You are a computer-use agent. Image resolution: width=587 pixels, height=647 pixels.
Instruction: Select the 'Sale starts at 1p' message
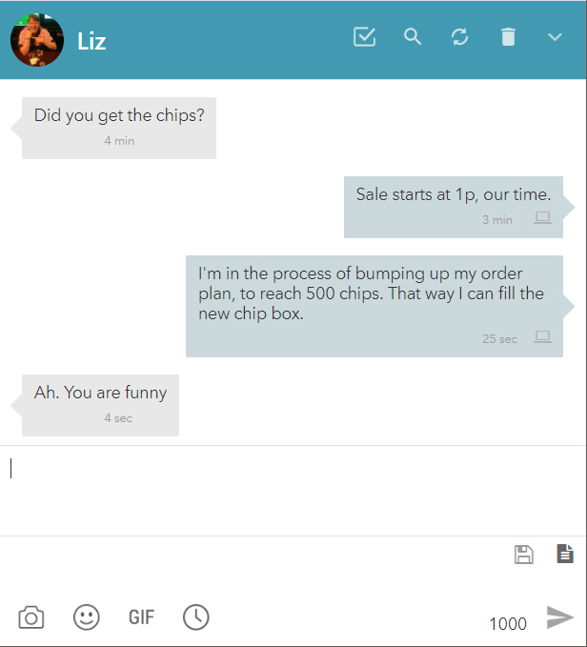454,207
